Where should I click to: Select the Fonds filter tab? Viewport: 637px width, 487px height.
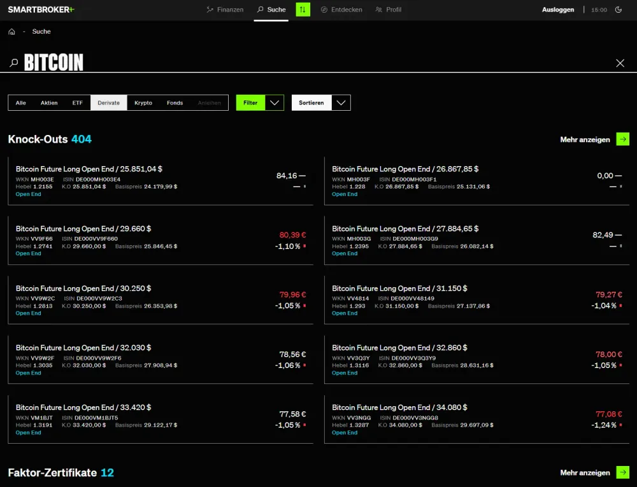tap(175, 102)
